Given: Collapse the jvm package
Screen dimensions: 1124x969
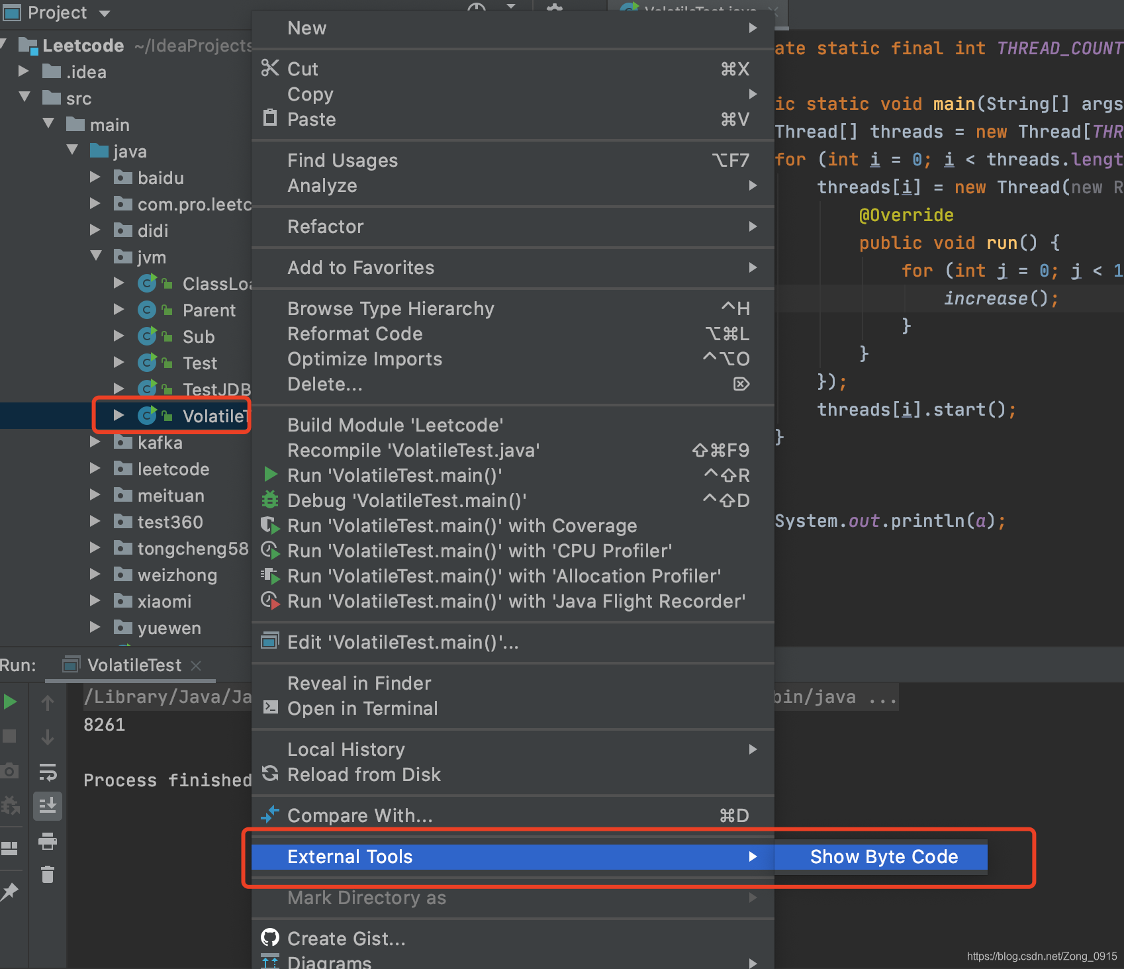Looking at the screenshot, I should click(x=96, y=256).
